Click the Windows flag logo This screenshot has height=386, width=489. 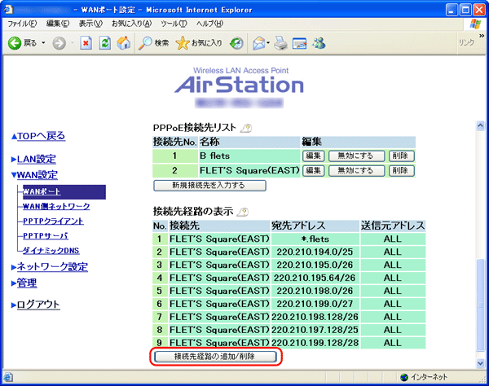pyautogui.click(x=475, y=24)
